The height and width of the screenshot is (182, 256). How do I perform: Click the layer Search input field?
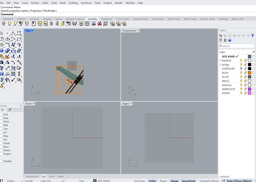(x=237, y=46)
